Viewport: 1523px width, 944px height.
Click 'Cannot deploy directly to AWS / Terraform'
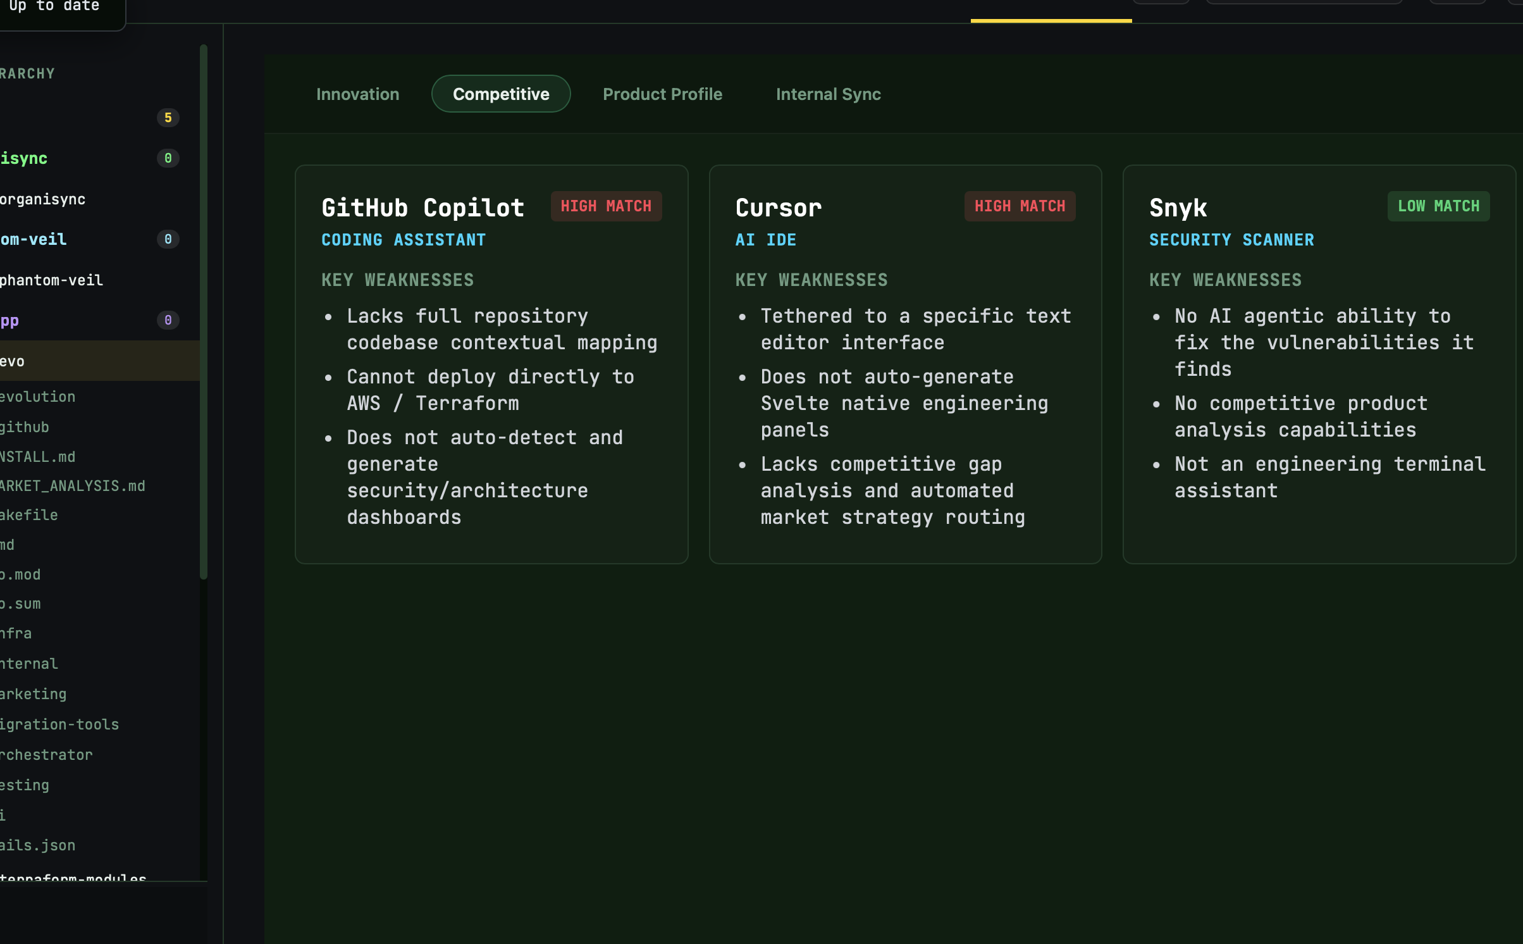[491, 390]
